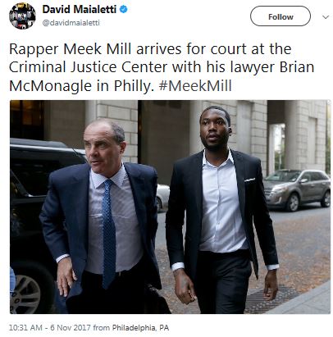Follow David Maialetti
This screenshot has width=333, height=337.
point(281,16)
